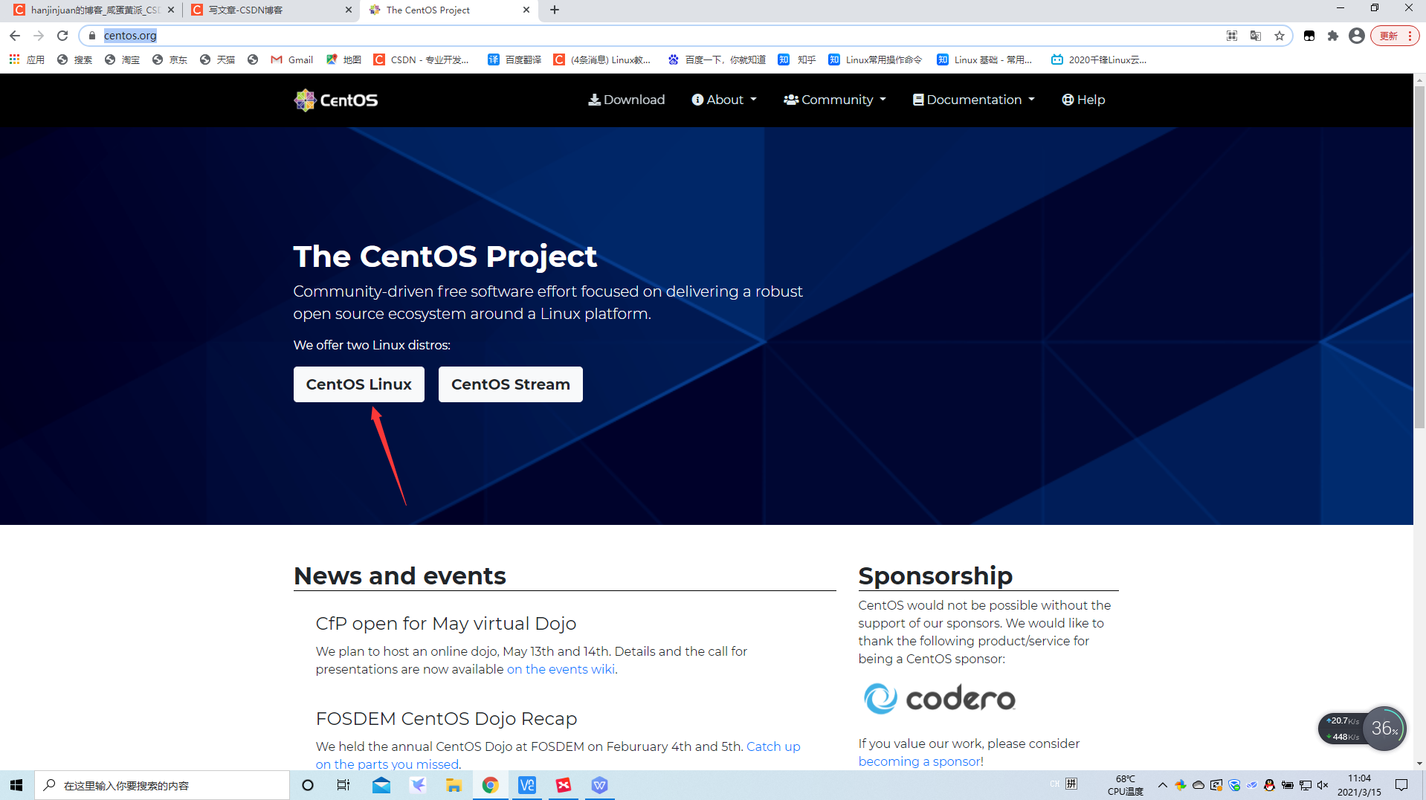Expand the Documentation dropdown menu

click(973, 100)
